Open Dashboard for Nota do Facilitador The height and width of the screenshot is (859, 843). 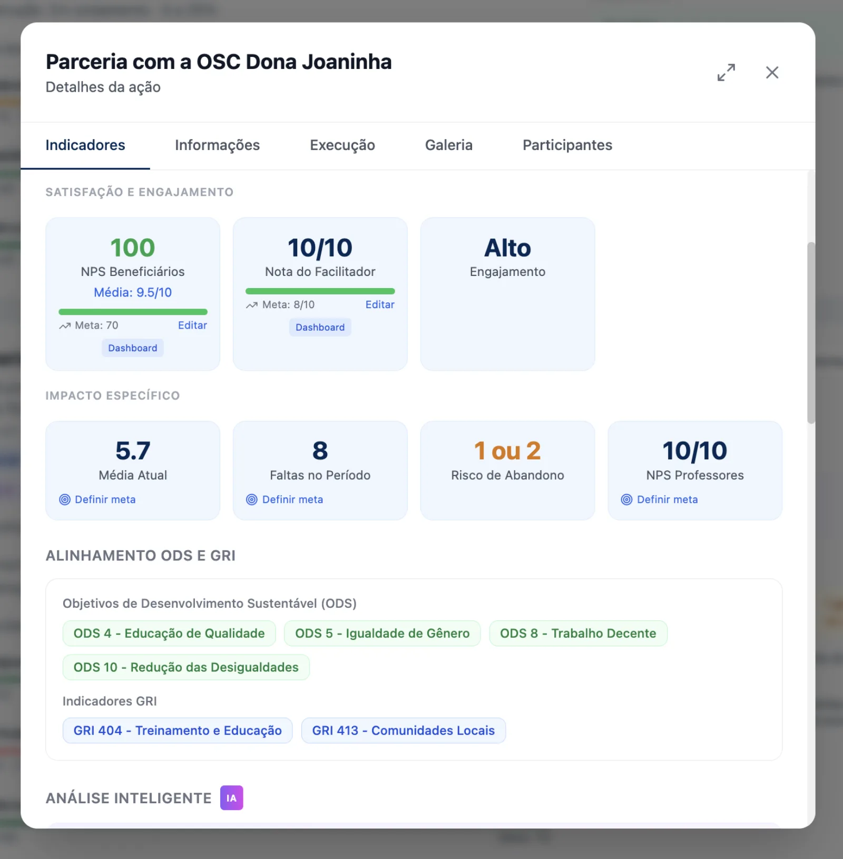[320, 328]
